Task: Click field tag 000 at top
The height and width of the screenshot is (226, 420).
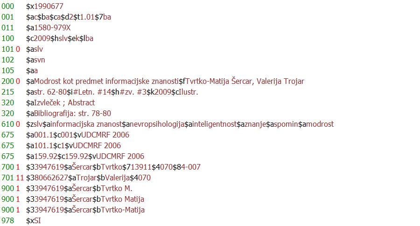Action: click(x=7, y=6)
